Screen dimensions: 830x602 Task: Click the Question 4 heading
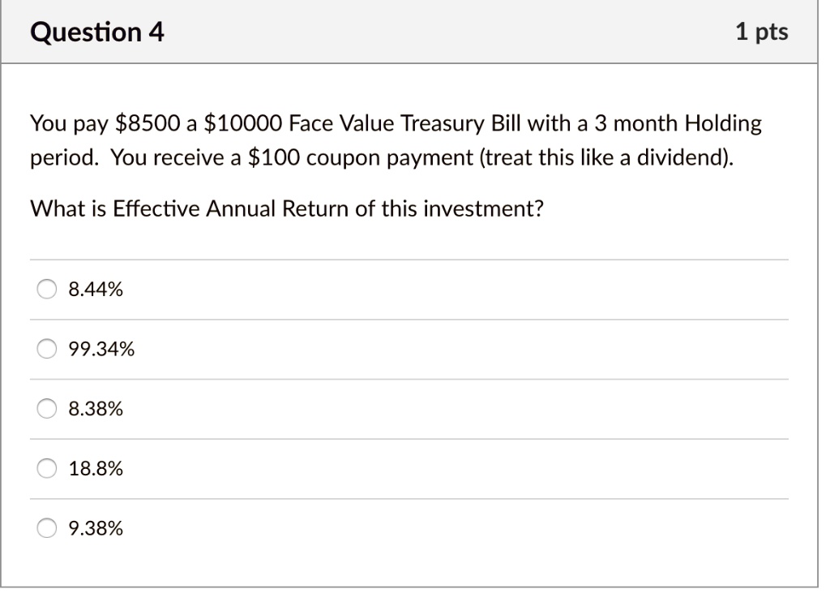(97, 32)
